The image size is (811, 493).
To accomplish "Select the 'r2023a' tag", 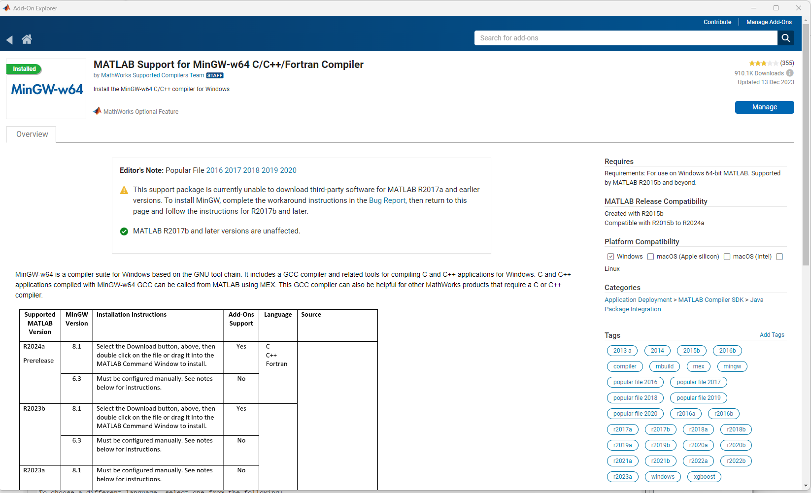I will coord(623,477).
